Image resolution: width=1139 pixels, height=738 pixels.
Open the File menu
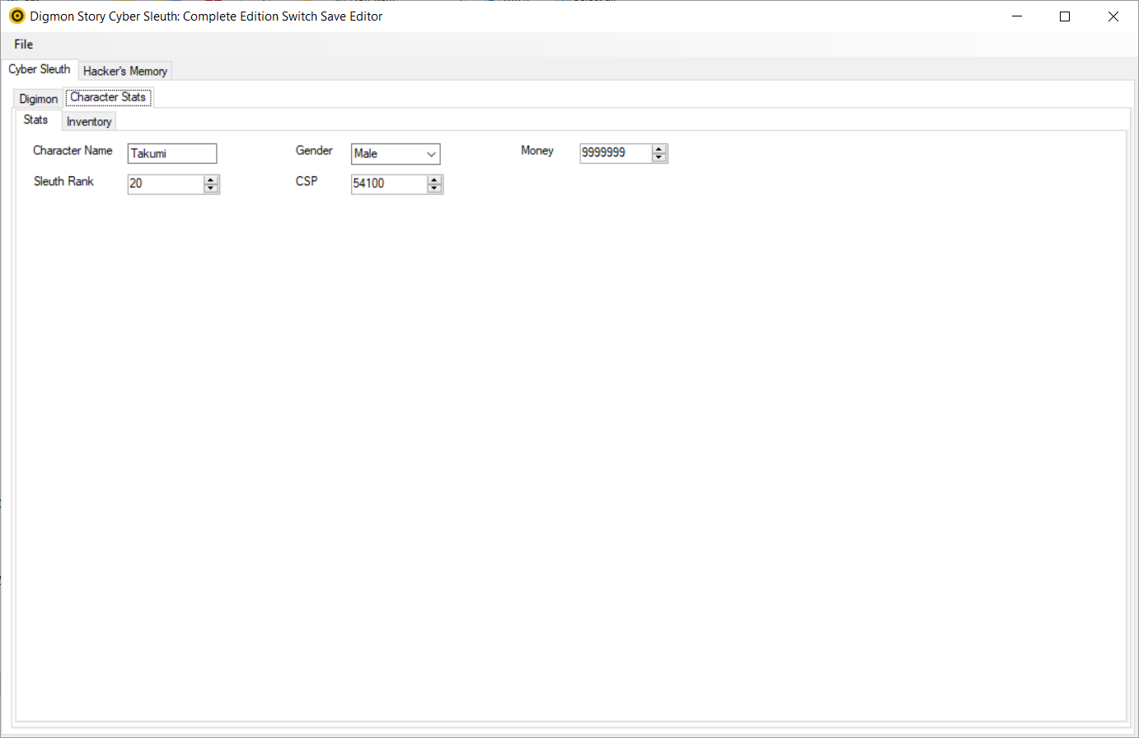pyautogui.click(x=23, y=44)
